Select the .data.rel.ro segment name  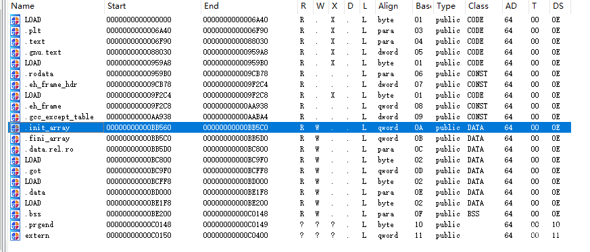[49, 150]
